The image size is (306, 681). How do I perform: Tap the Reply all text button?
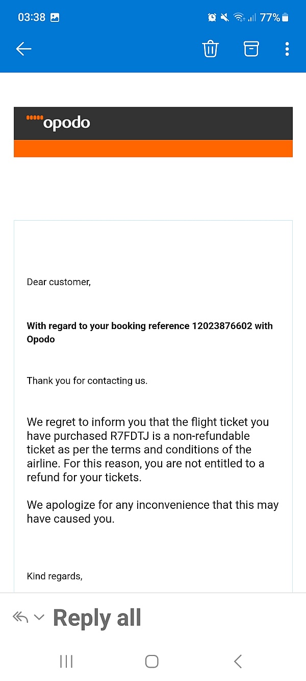[x=97, y=617]
